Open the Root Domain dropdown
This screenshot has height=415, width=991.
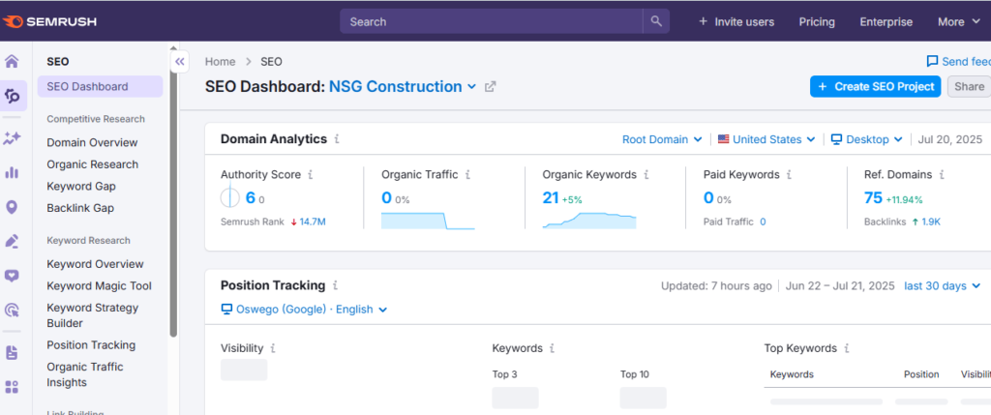click(662, 139)
